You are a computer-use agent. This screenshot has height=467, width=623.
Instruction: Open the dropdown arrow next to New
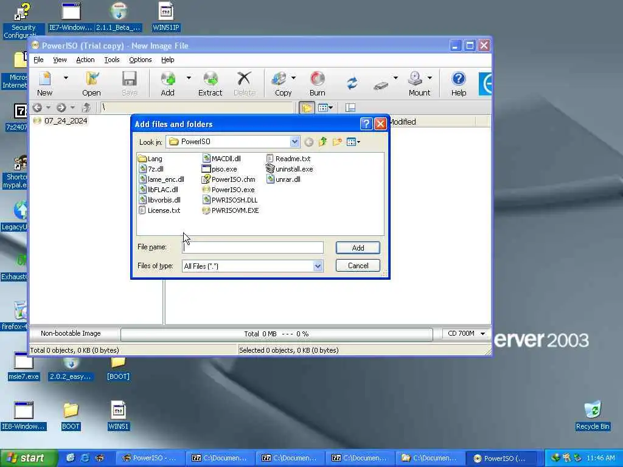pyautogui.click(x=66, y=78)
